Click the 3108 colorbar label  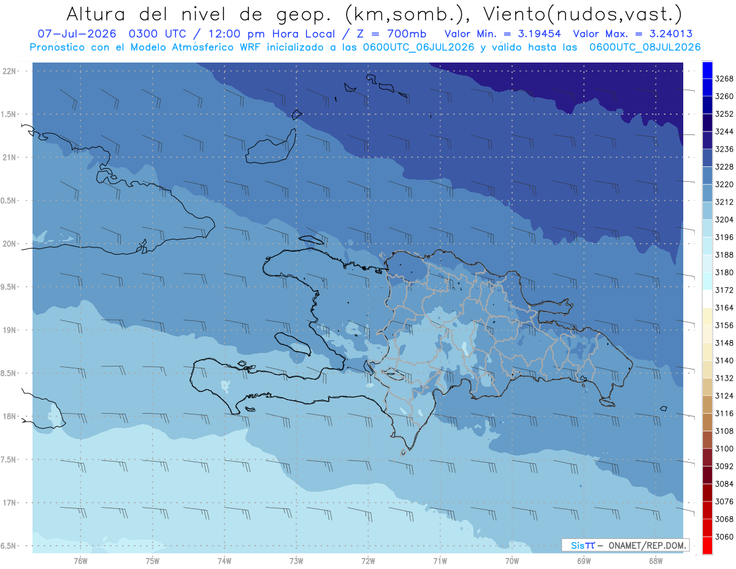[724, 431]
